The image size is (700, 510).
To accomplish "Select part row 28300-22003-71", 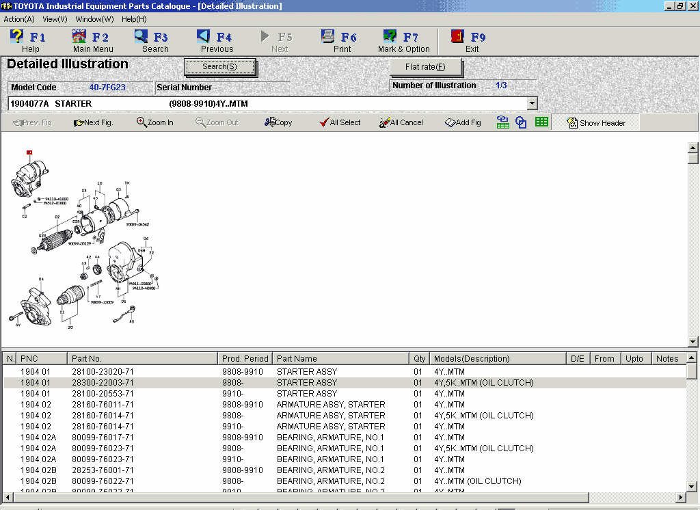I will 345,383.
